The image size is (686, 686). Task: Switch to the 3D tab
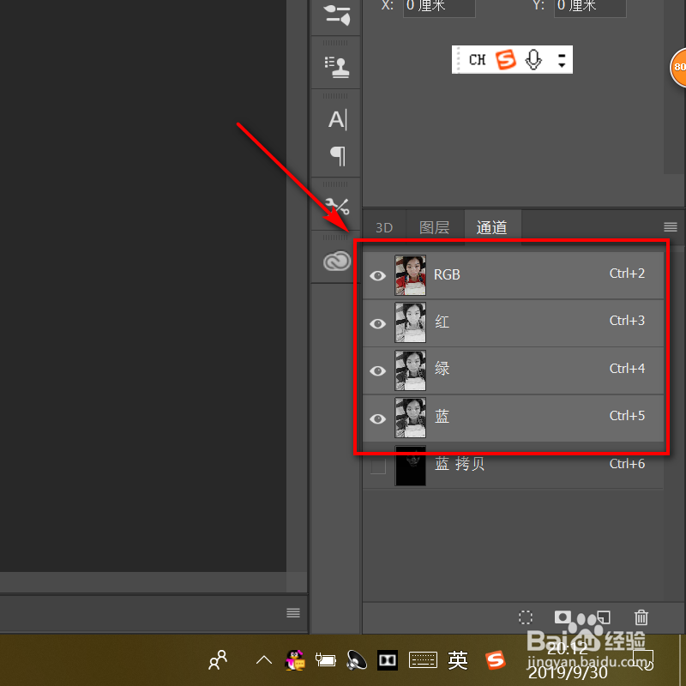pos(384,227)
